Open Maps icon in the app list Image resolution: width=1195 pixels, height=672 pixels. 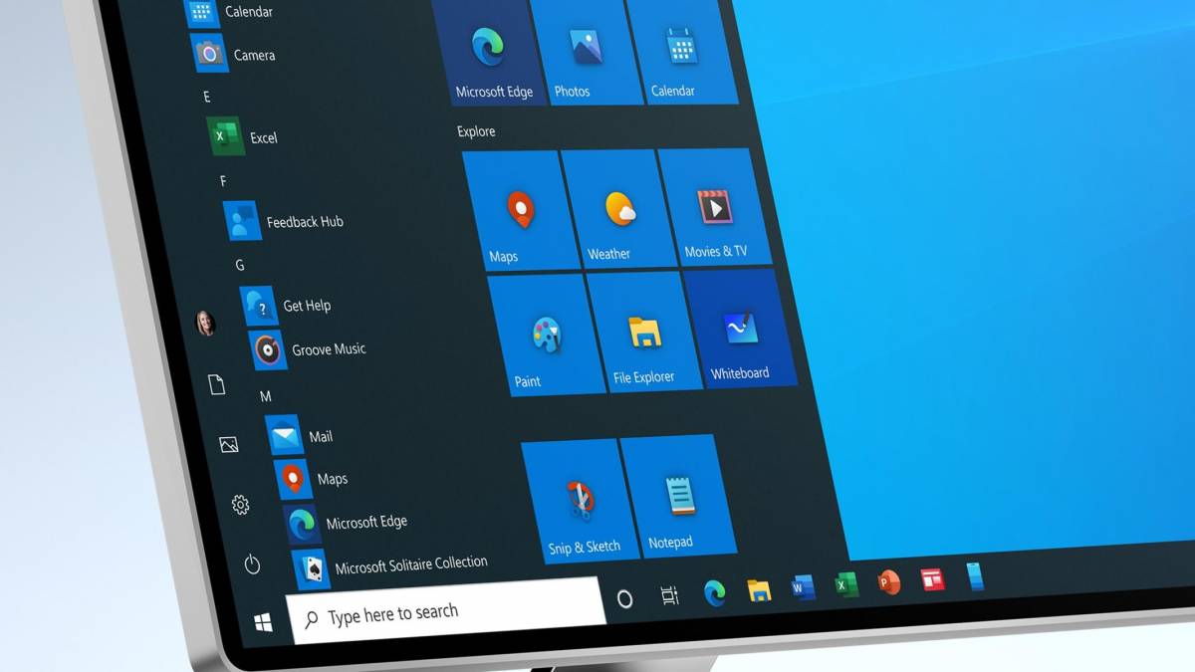click(x=293, y=480)
